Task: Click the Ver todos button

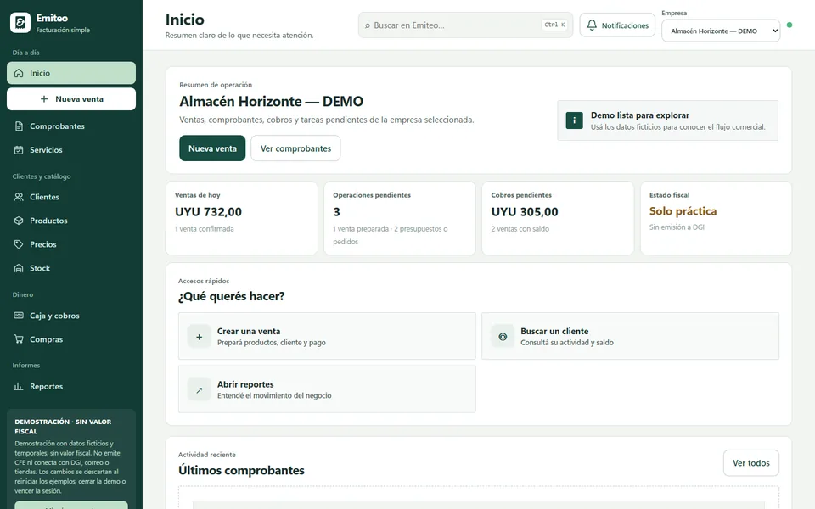Action: tap(751, 463)
